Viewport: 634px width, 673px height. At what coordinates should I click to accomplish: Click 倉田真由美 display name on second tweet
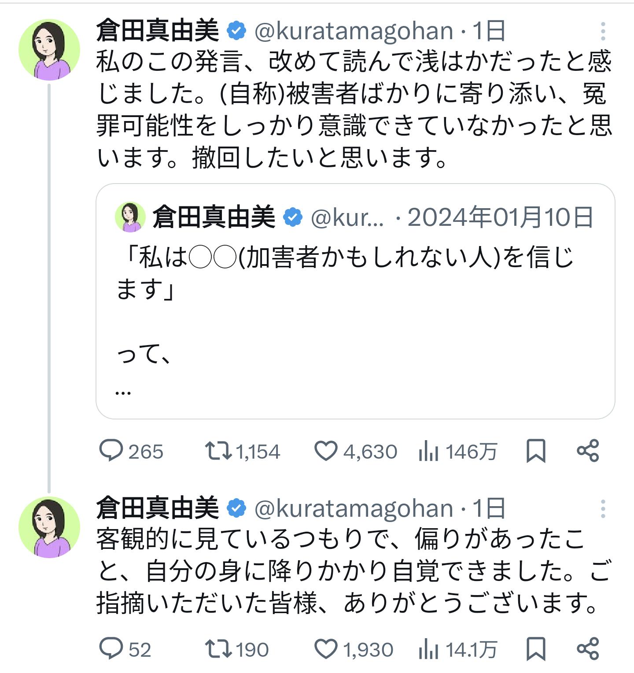click(x=158, y=509)
